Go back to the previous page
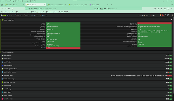Image resolution: width=174 pixels, height=101 pixels. point(2,9)
